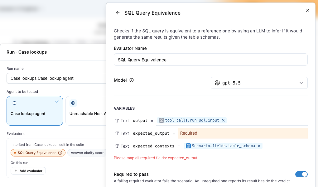Click the warning icon on SQL Query Equivalence chip
This screenshot has height=187, width=318.
(60, 153)
